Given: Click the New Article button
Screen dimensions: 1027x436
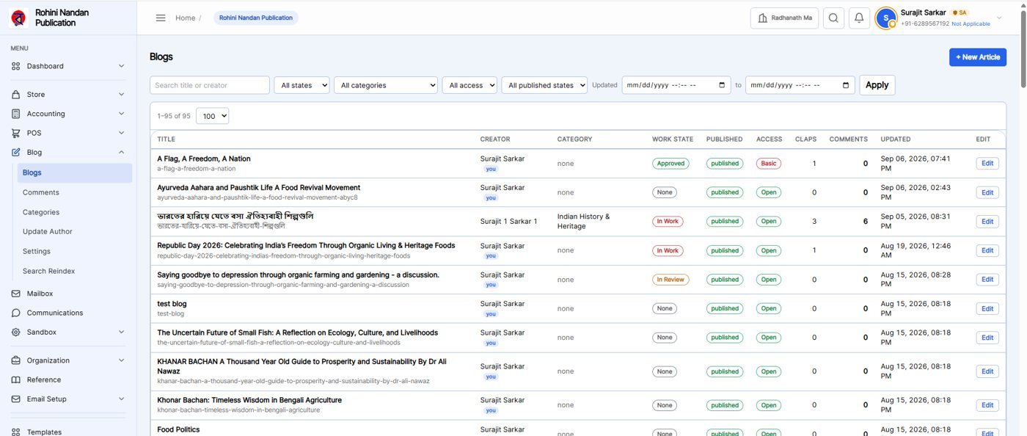Looking at the screenshot, I should point(978,57).
